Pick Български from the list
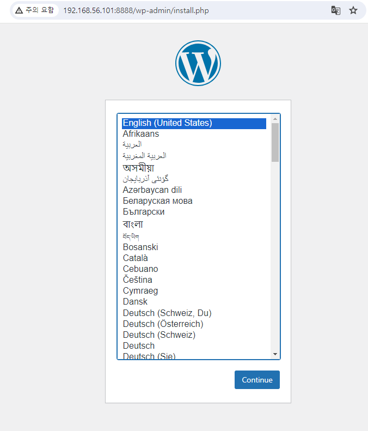This screenshot has height=431, width=368. 194,212
